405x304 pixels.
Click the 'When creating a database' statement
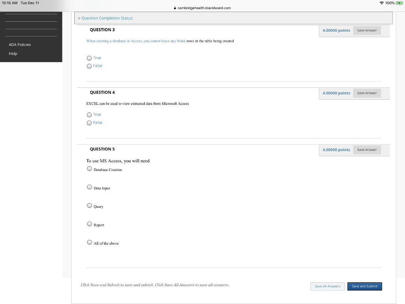click(160, 41)
